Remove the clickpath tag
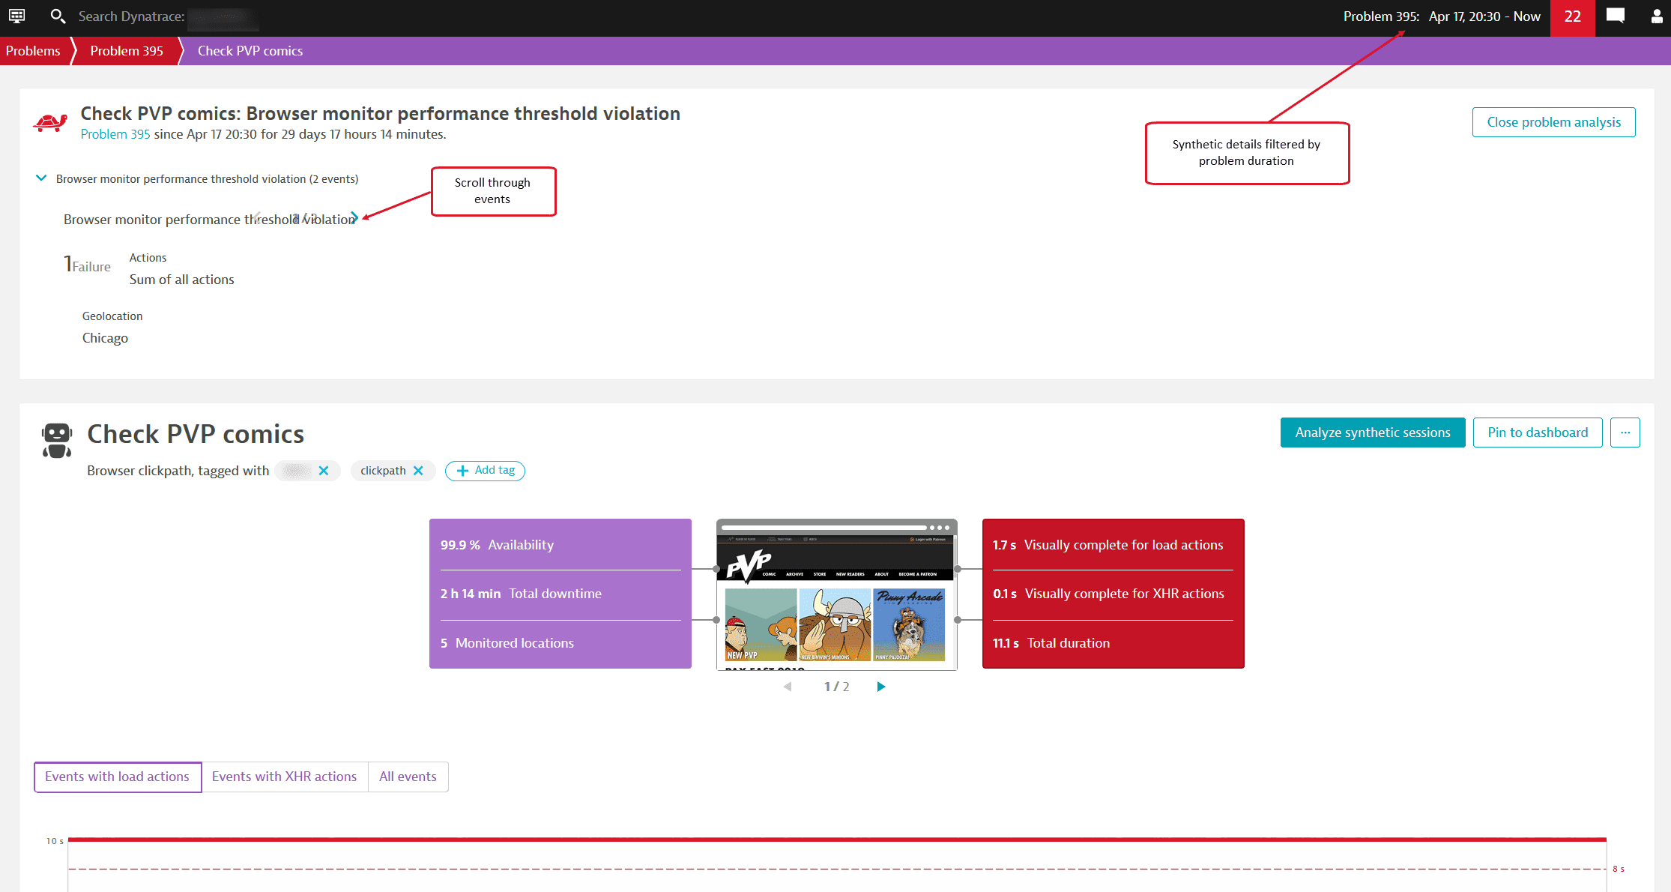The width and height of the screenshot is (1671, 892). point(418,471)
